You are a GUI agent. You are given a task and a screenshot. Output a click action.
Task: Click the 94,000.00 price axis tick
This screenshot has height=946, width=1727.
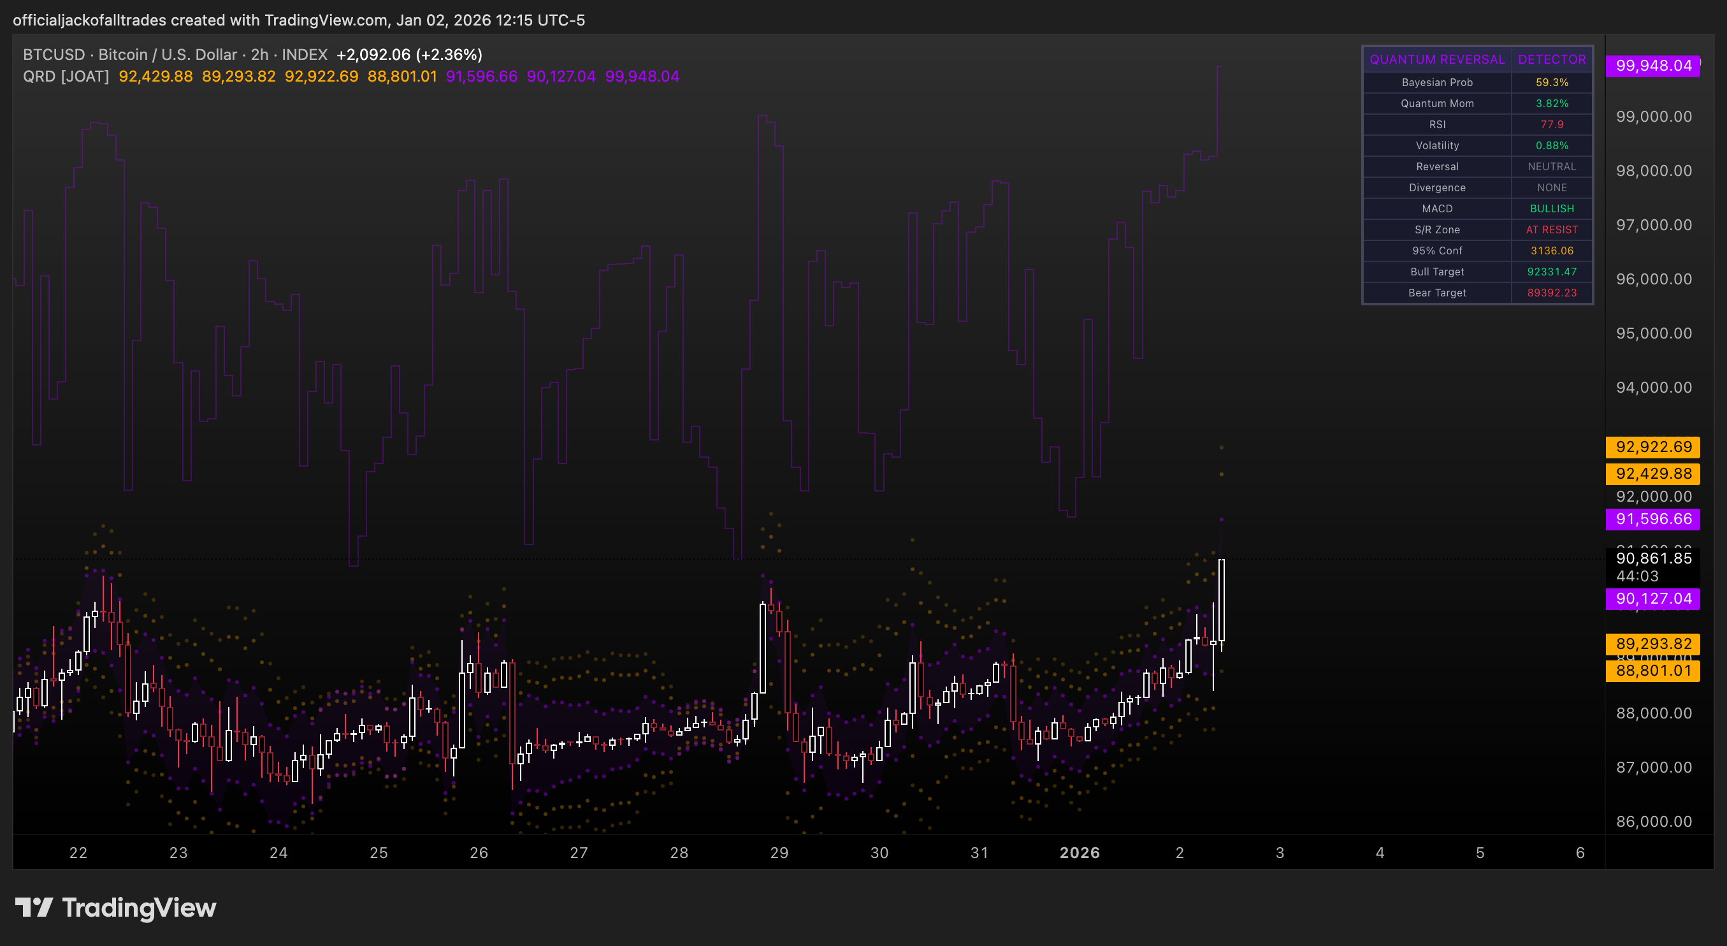point(1654,388)
